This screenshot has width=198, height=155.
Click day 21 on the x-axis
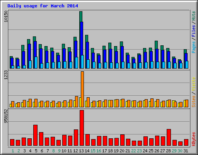128,151
